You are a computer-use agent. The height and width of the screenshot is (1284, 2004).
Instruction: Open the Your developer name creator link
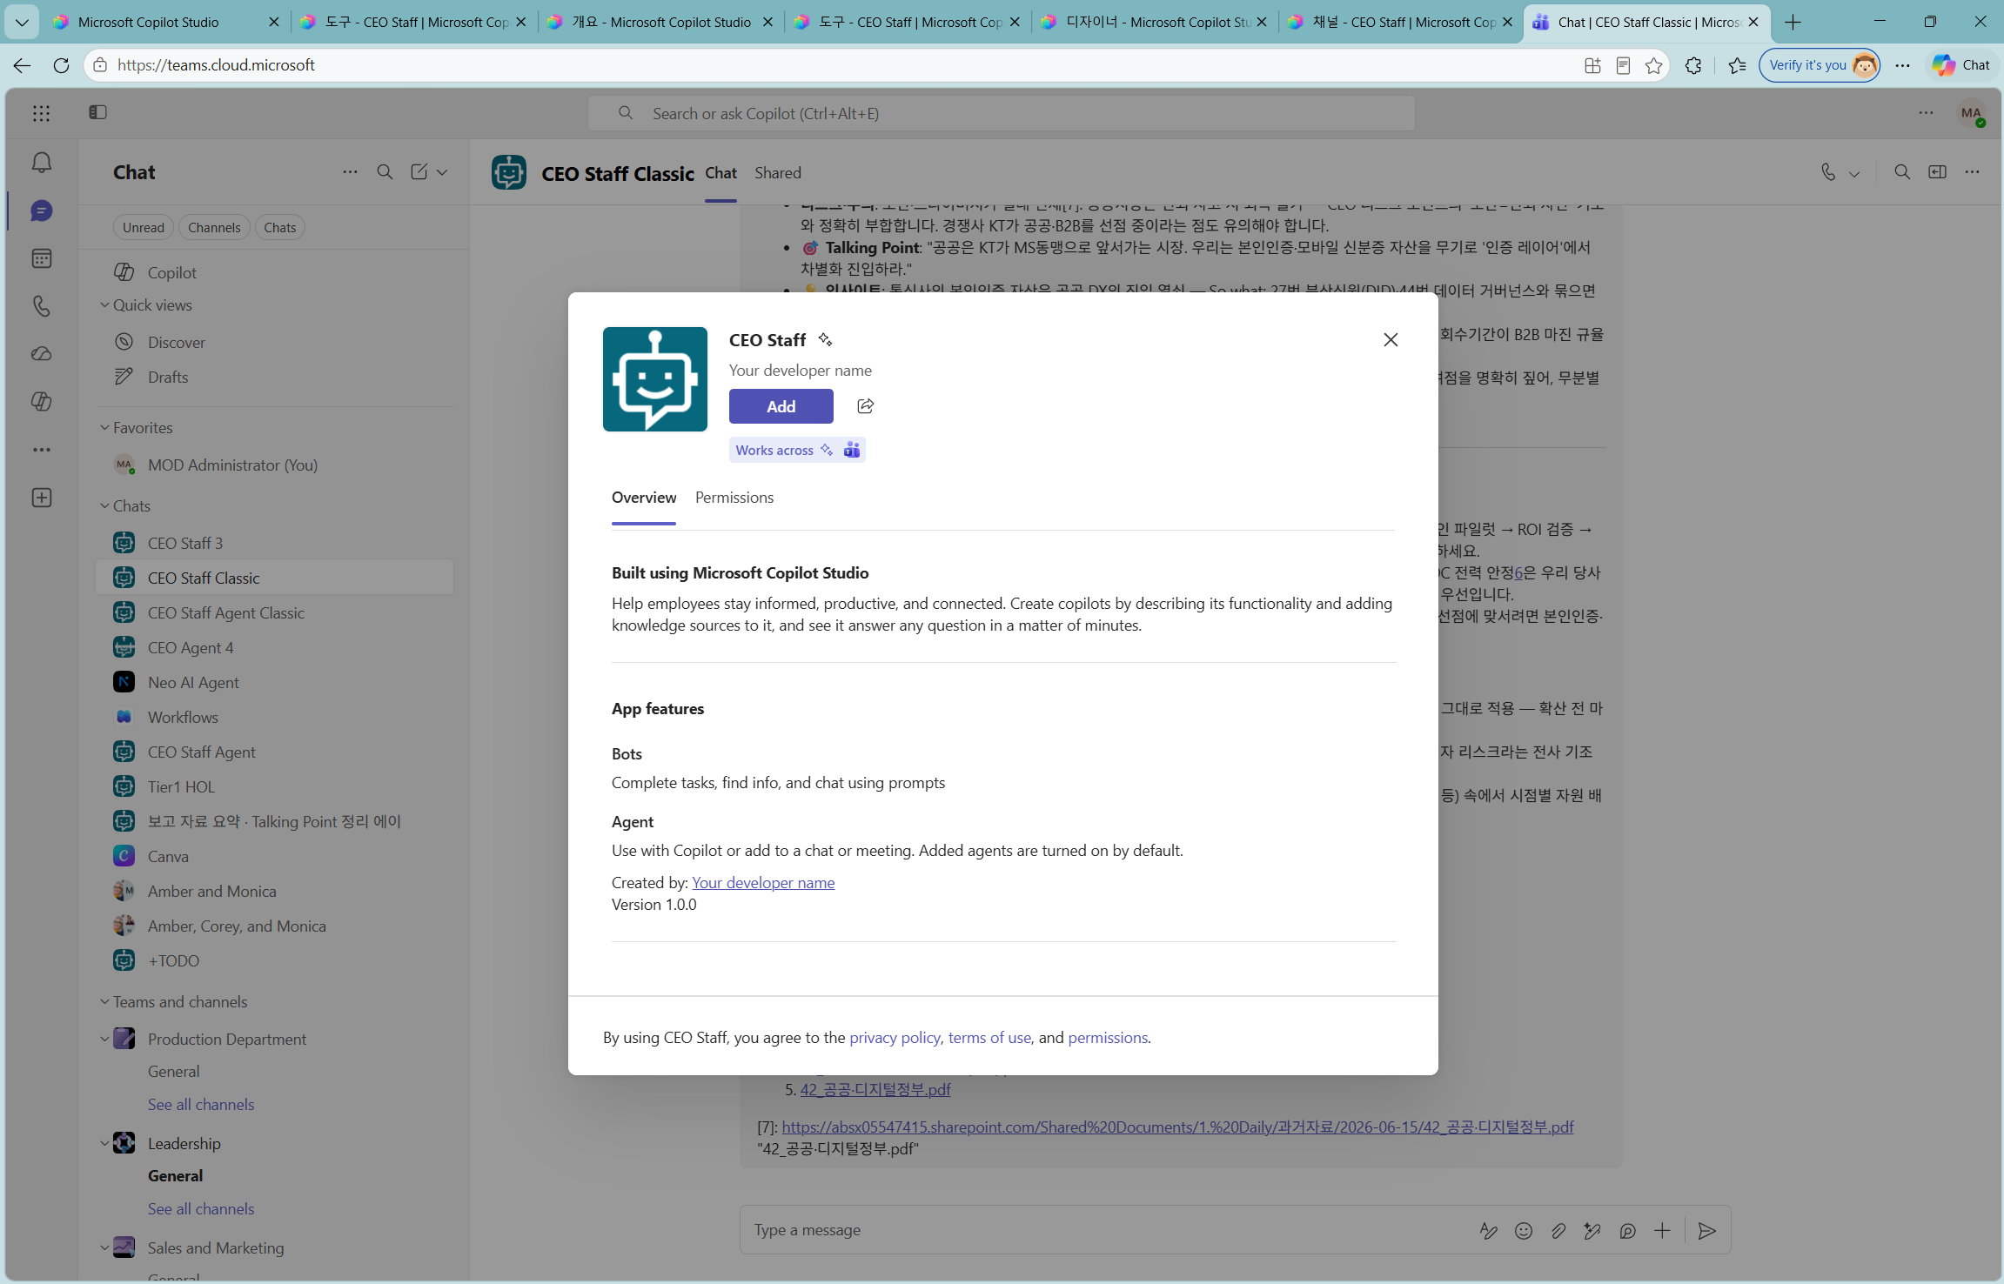763,883
